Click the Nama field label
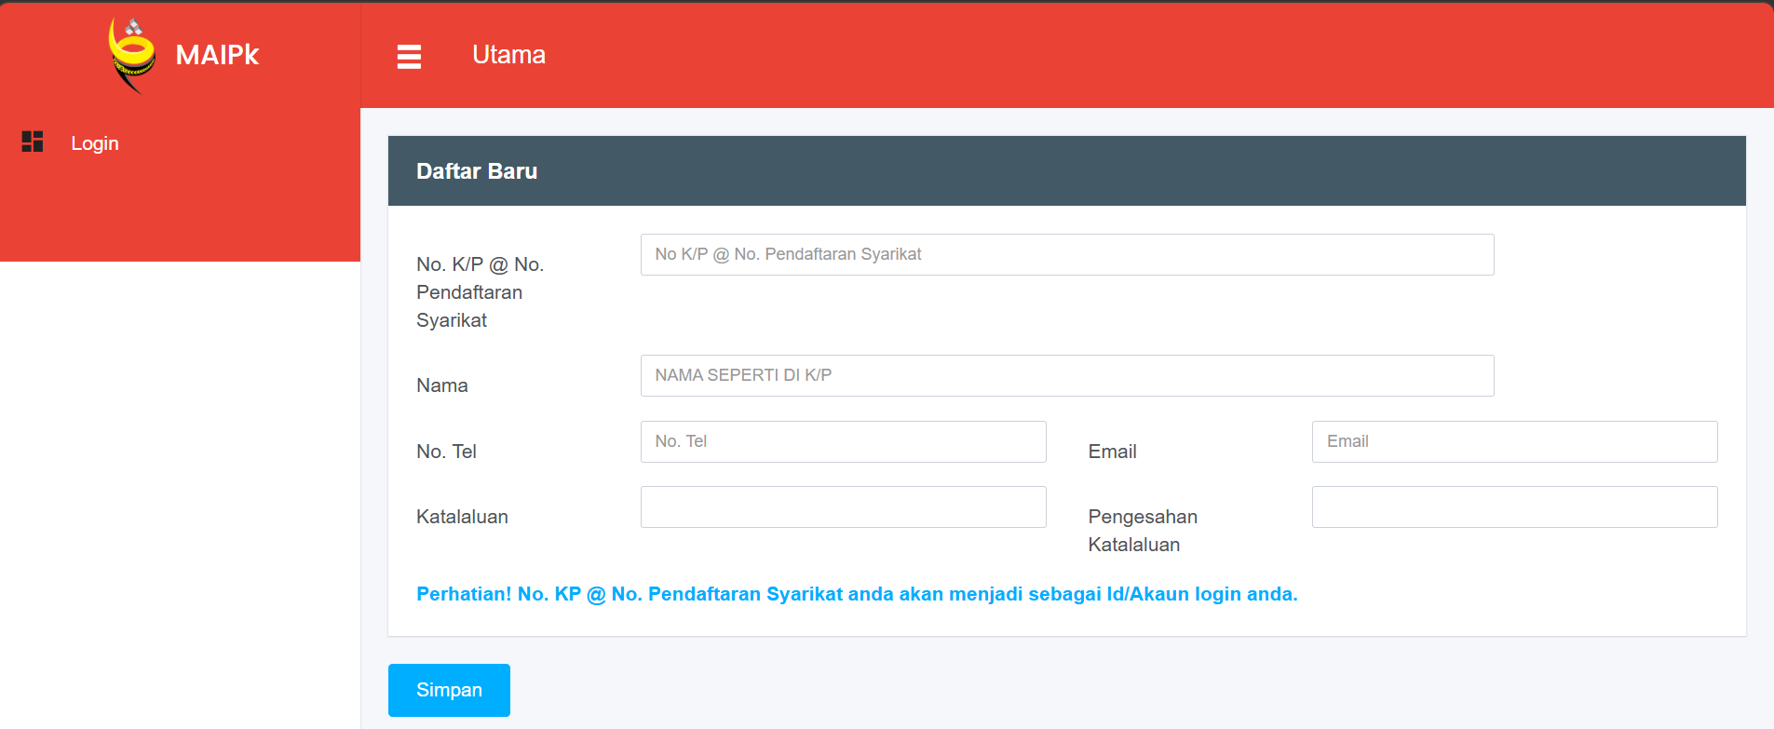This screenshot has height=729, width=1774. tap(442, 385)
